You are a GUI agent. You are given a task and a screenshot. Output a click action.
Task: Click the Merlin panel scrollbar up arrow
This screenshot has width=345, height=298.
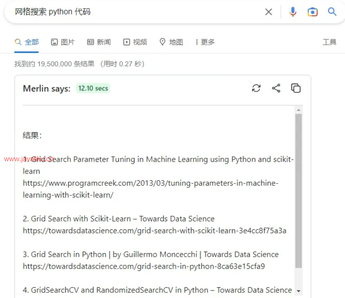pos(298,110)
